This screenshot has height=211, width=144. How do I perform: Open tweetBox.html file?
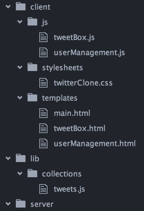(x=80, y=128)
